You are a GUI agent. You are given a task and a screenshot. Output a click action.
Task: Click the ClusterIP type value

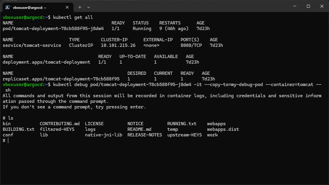pyautogui.click(x=81, y=45)
